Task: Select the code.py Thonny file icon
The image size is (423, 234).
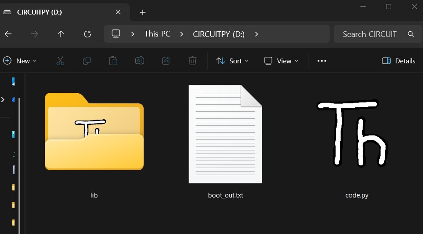Action: tap(352, 133)
